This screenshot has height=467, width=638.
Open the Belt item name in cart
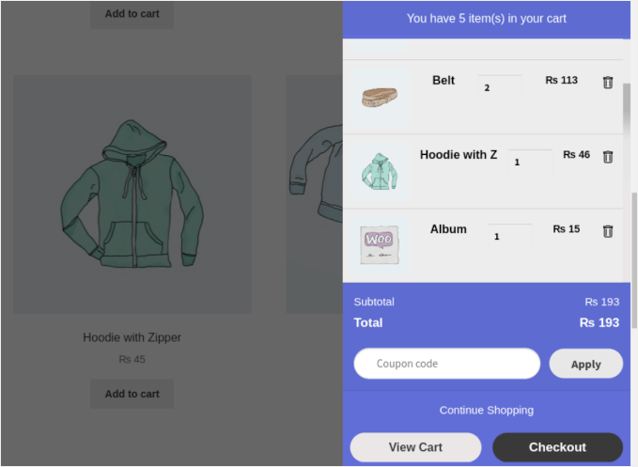click(443, 81)
